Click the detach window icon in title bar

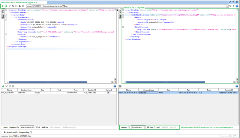pyautogui.click(x=230, y=2)
